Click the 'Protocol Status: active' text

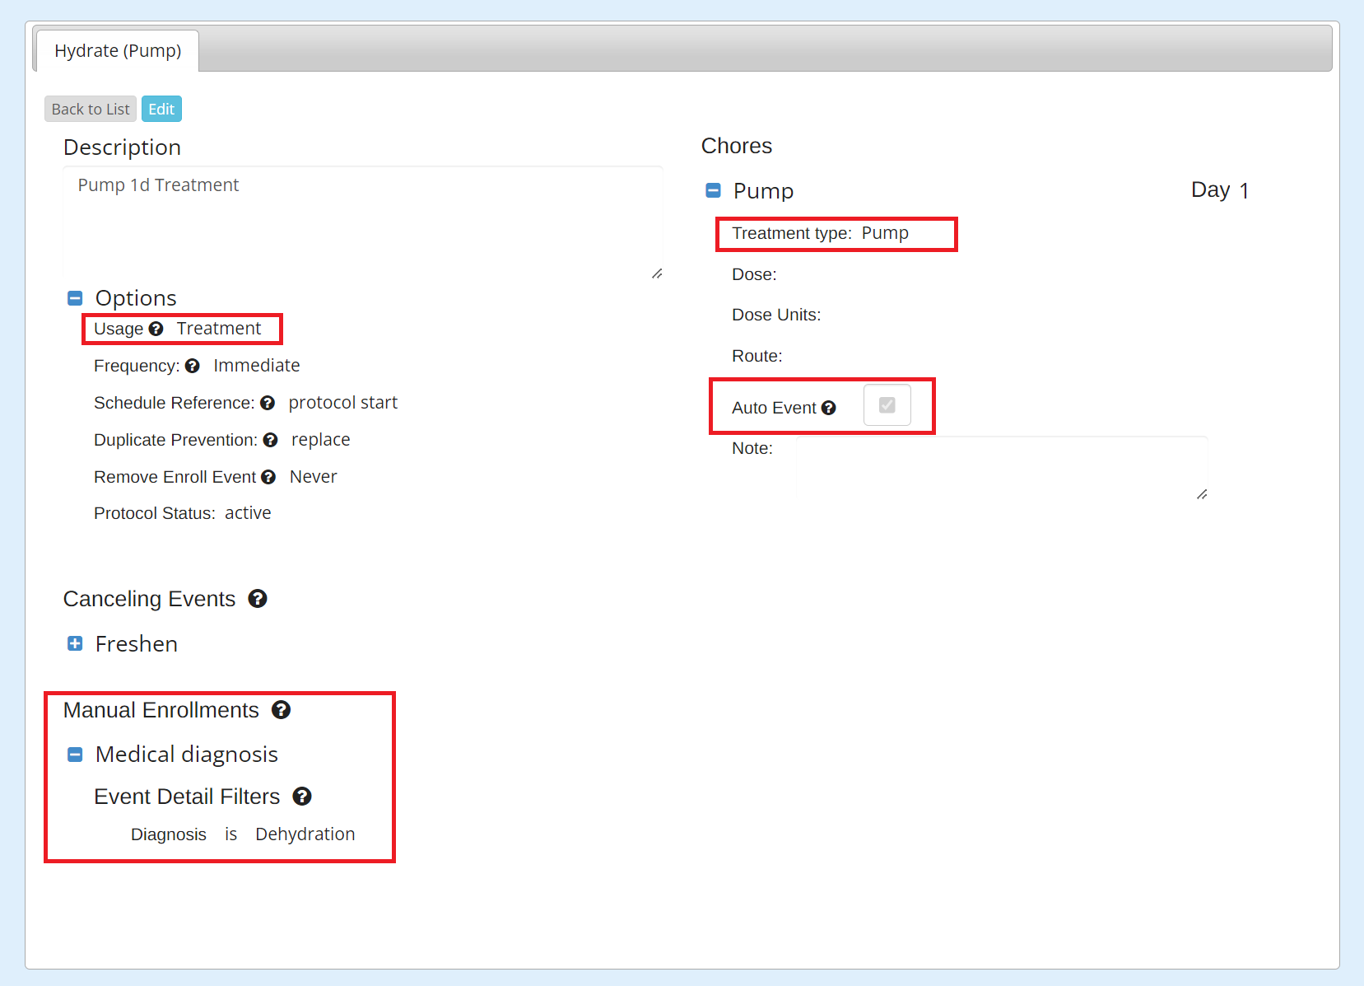183,513
